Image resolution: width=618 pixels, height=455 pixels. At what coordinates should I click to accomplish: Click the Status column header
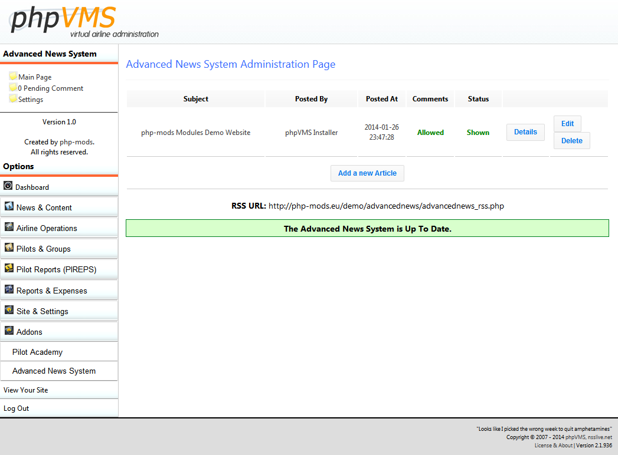tap(478, 99)
